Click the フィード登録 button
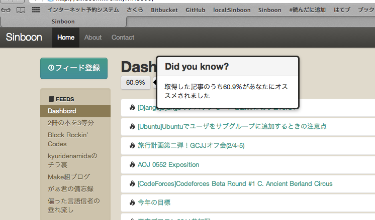The image size is (375, 220). click(x=74, y=68)
